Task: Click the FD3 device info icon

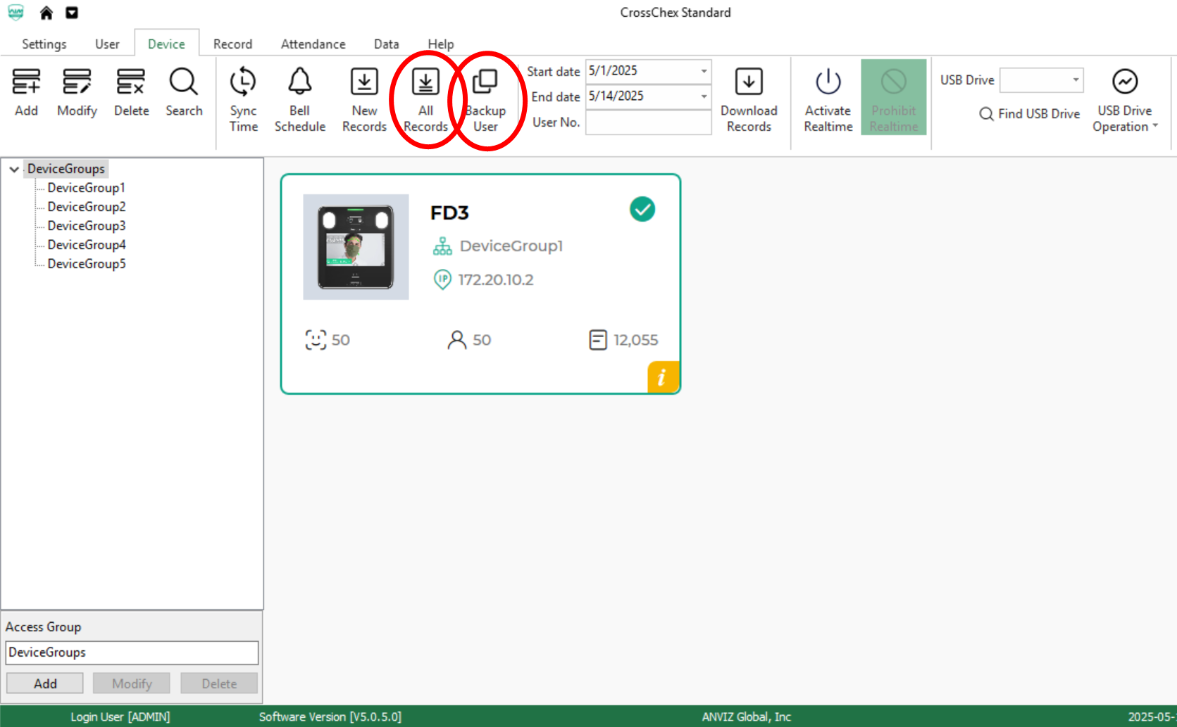Action: coord(663,377)
